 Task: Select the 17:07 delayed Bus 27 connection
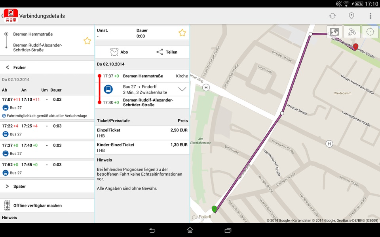click(x=47, y=107)
